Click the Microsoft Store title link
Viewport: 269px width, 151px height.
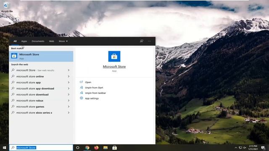114,67
